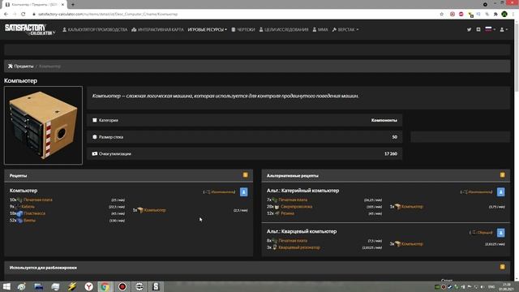Open Печатная плата in Кварцевый компьютер recipe
The height and width of the screenshot is (292, 519).
pyautogui.click(x=293, y=241)
